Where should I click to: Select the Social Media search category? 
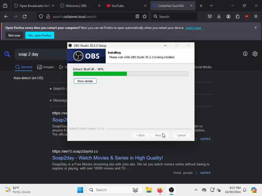click(203, 67)
